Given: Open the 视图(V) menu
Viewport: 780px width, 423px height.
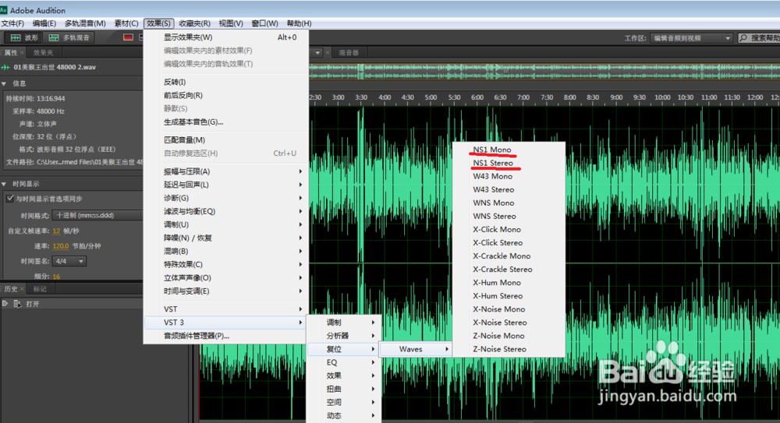Looking at the screenshot, I should click(x=231, y=23).
